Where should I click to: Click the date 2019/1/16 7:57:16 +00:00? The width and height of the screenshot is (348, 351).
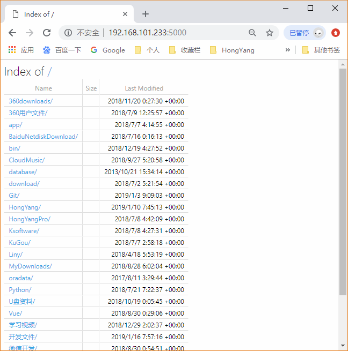pos(148,337)
